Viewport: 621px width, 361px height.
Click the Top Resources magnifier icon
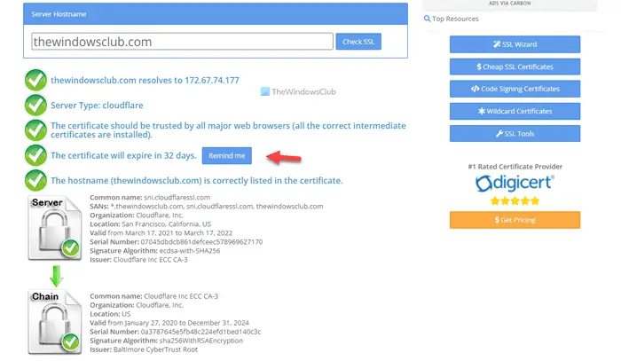pos(427,19)
